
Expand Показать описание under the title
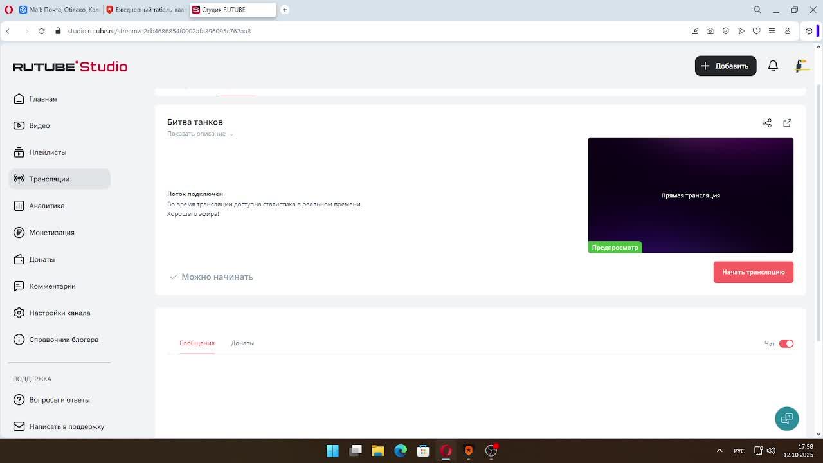200,134
